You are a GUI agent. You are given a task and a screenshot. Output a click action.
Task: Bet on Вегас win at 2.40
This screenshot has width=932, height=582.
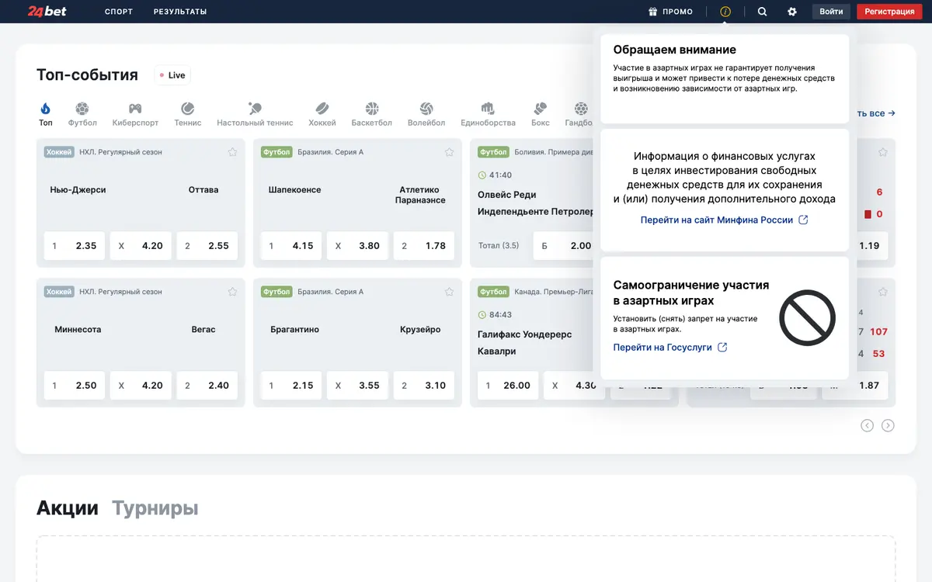click(207, 385)
